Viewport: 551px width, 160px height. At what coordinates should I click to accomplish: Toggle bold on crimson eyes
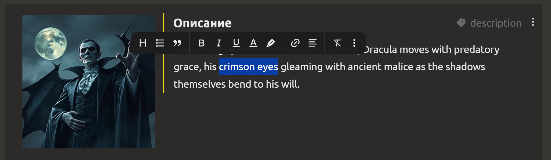click(202, 43)
